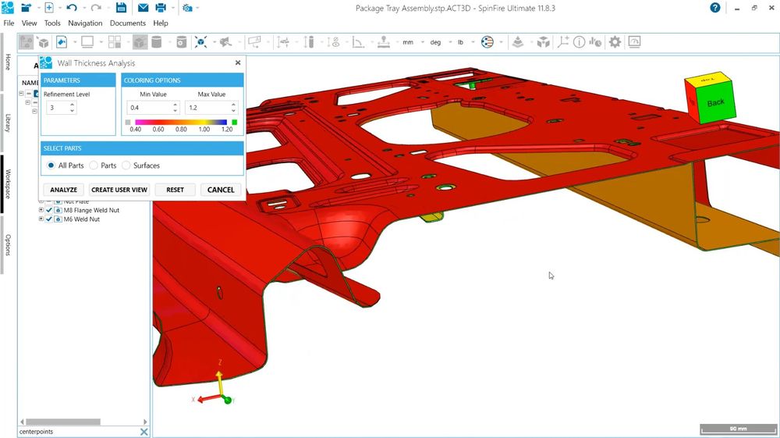The image size is (780, 438).
Task: Switch to the Library side tab
Action: pyautogui.click(x=8, y=123)
